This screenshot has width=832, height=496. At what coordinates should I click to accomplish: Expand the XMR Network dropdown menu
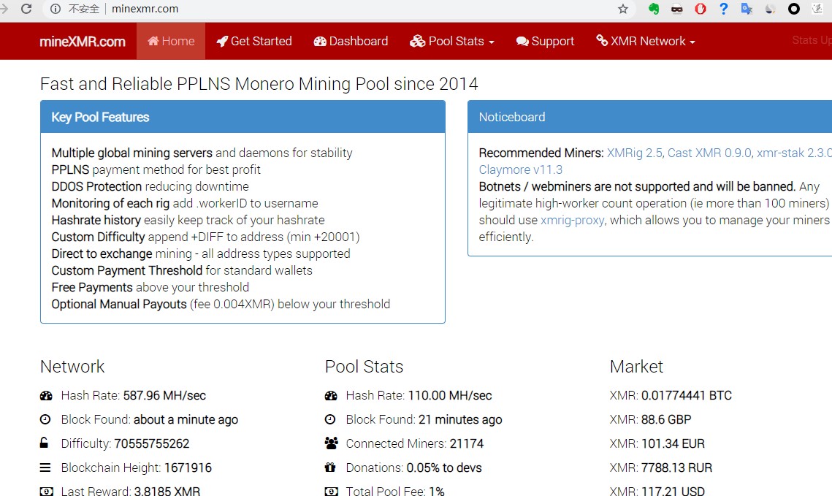click(x=646, y=41)
